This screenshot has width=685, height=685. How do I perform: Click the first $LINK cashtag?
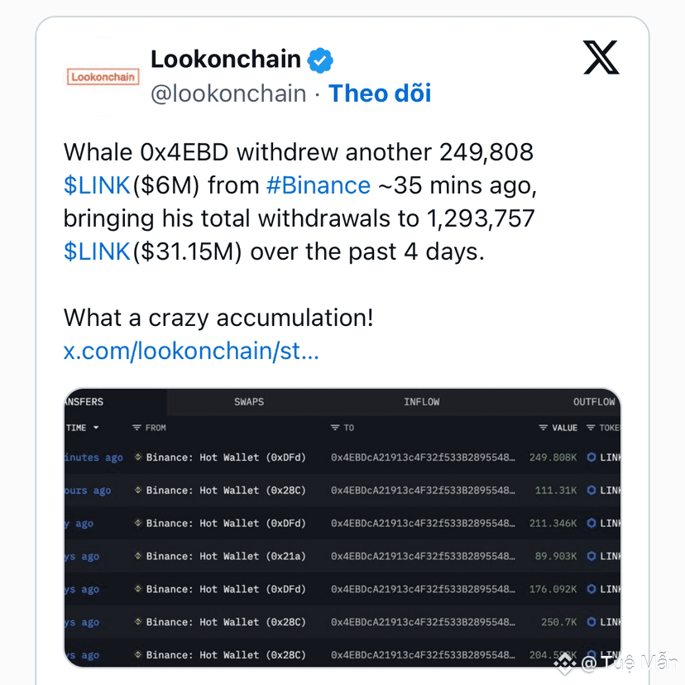pos(97,185)
